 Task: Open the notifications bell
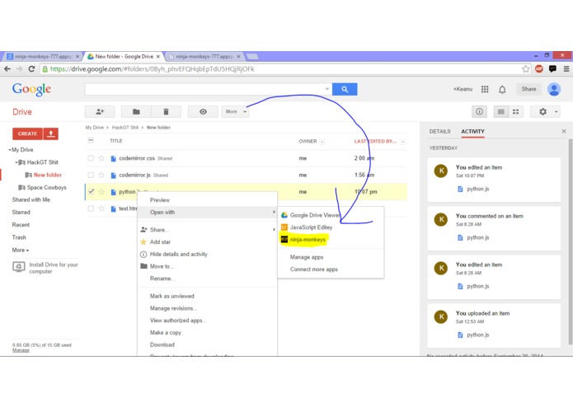click(502, 90)
